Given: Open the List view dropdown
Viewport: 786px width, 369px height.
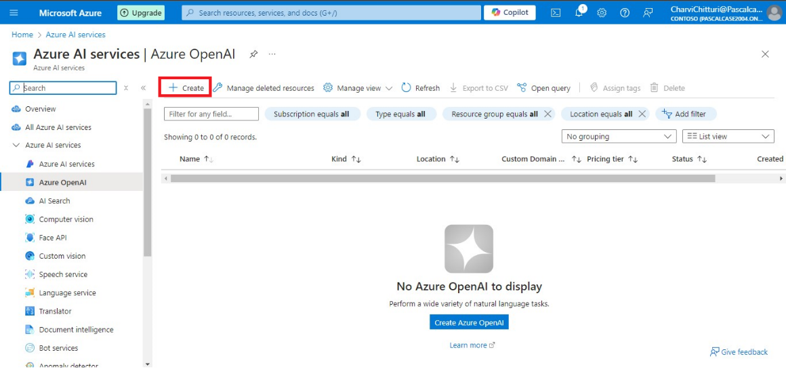Looking at the screenshot, I should click(x=728, y=137).
